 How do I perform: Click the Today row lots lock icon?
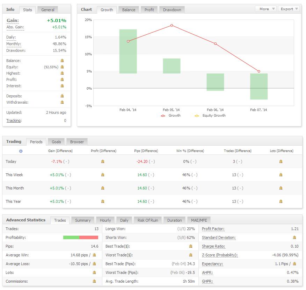tap(281, 161)
